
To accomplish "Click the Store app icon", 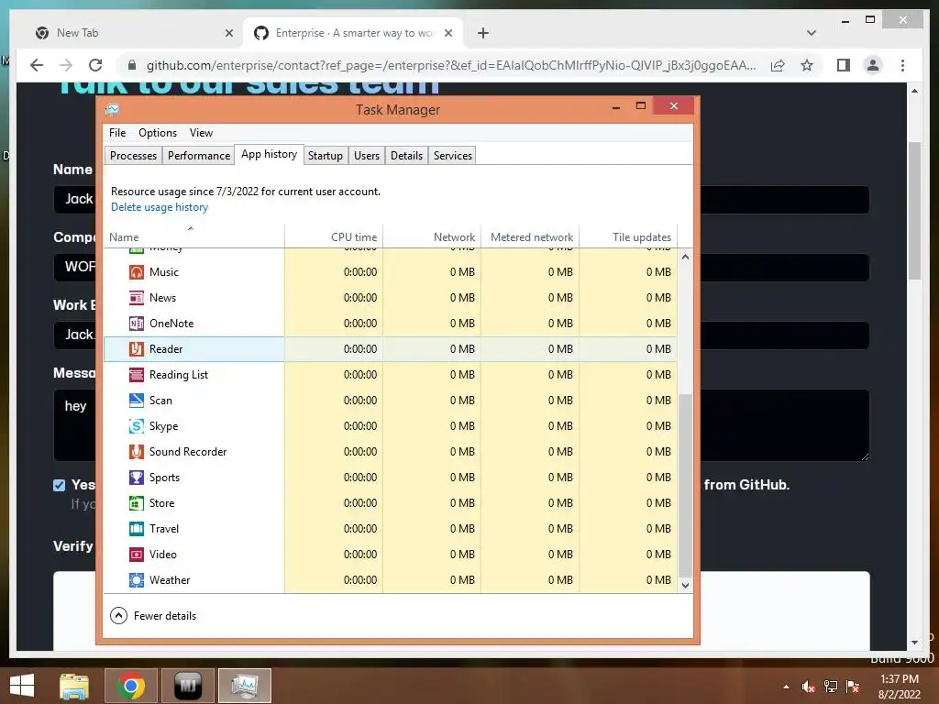I will (x=137, y=503).
